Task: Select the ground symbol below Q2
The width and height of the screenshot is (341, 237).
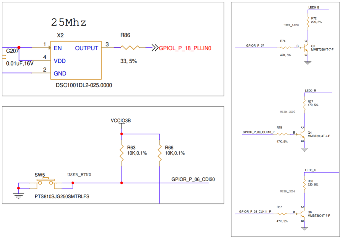Action: tap(308, 63)
